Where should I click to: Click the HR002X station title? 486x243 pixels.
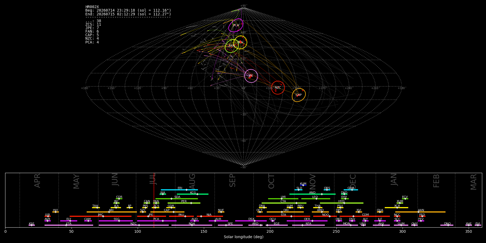tap(92, 7)
